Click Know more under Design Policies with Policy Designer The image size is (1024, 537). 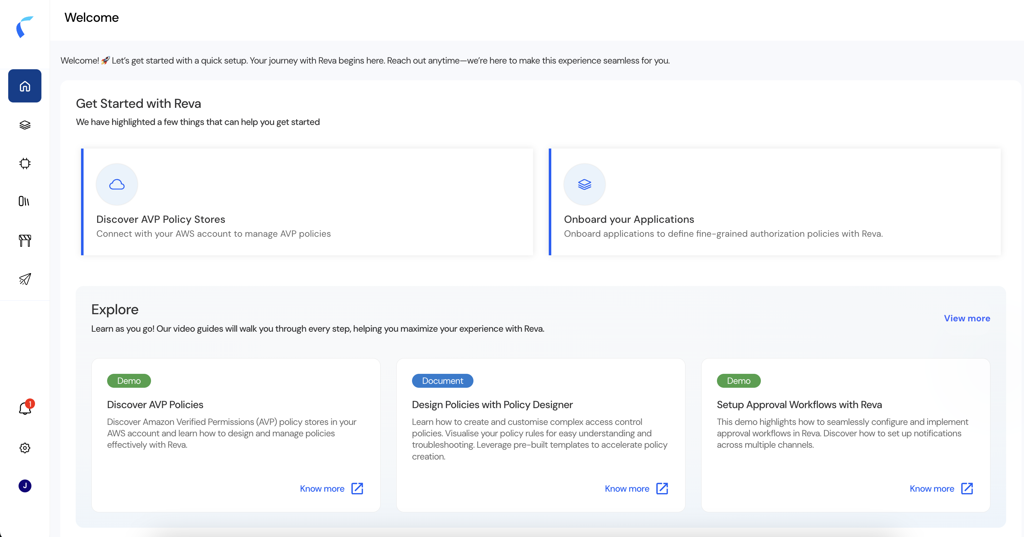[627, 488]
